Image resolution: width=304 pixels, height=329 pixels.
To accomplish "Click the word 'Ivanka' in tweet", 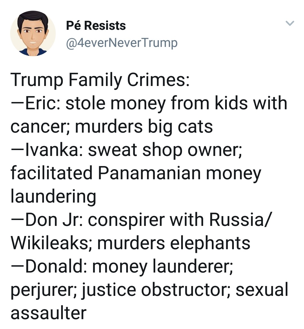I will (52, 150).
